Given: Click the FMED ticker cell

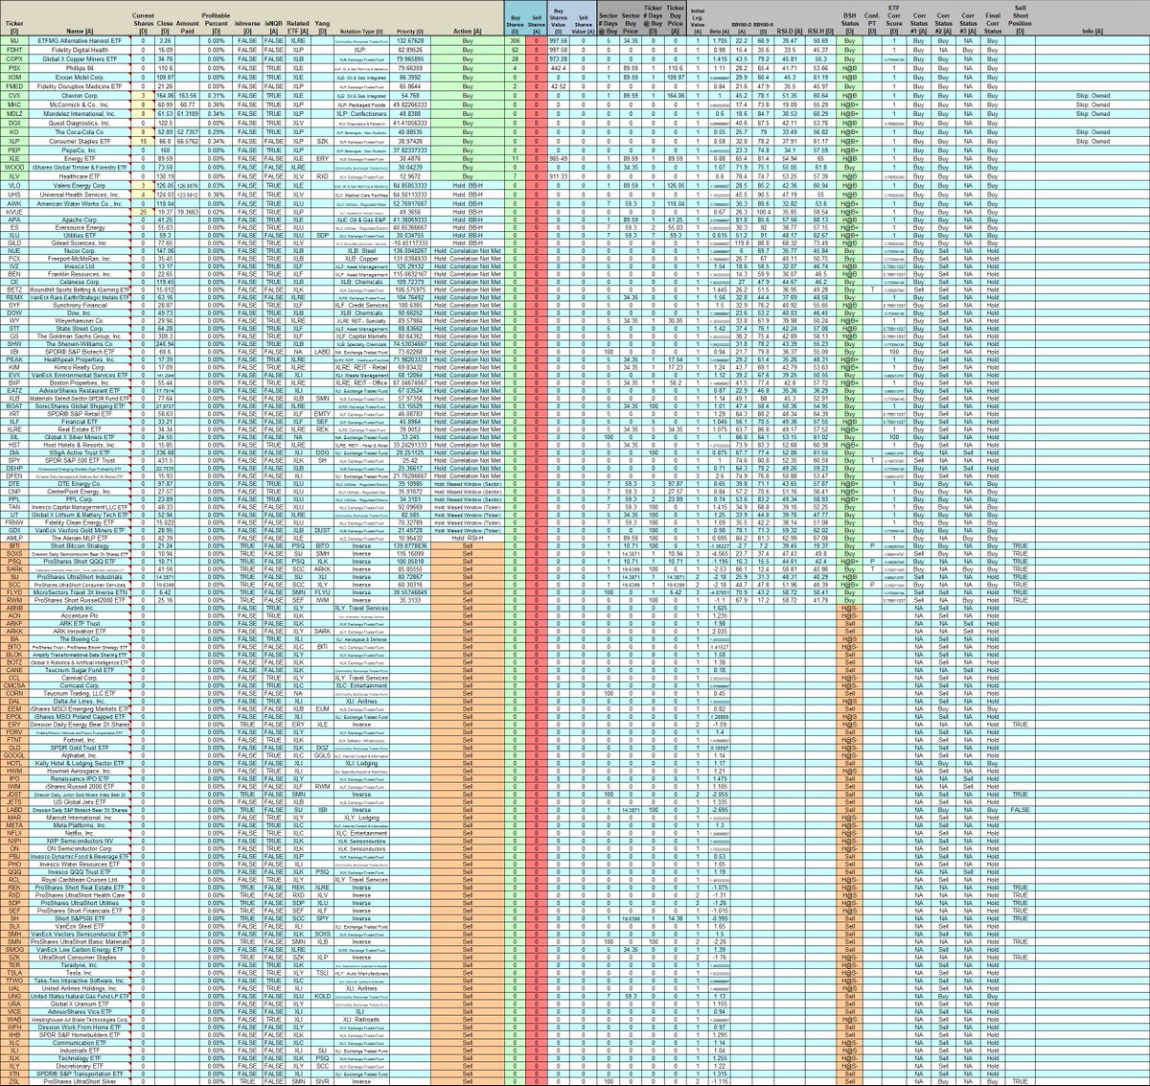Looking at the screenshot, I should [x=14, y=86].
